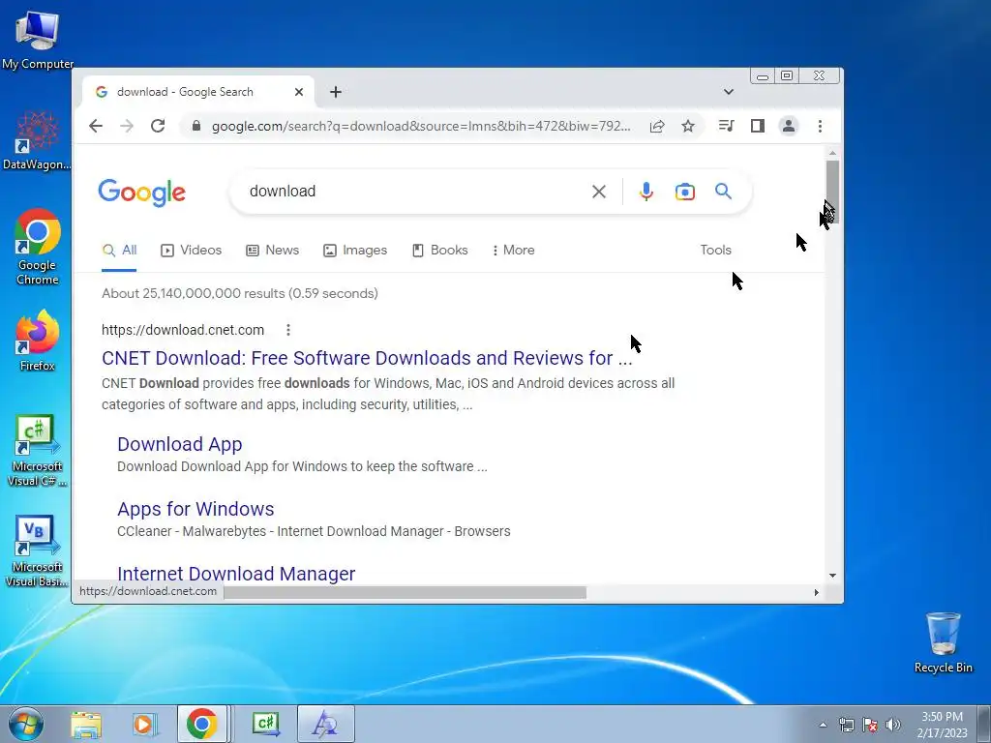
Task: Open Visual C# from taskbar
Action: point(265,724)
